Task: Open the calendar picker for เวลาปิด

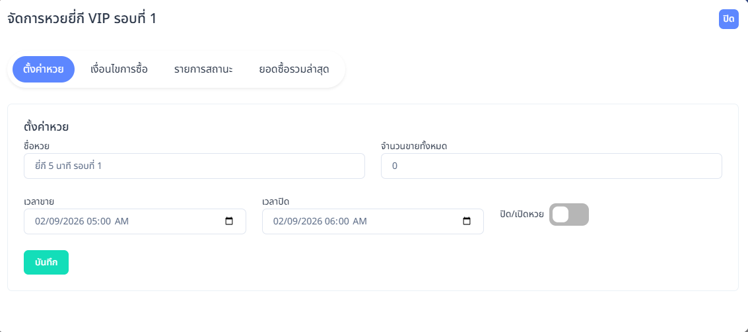Action: (x=467, y=222)
